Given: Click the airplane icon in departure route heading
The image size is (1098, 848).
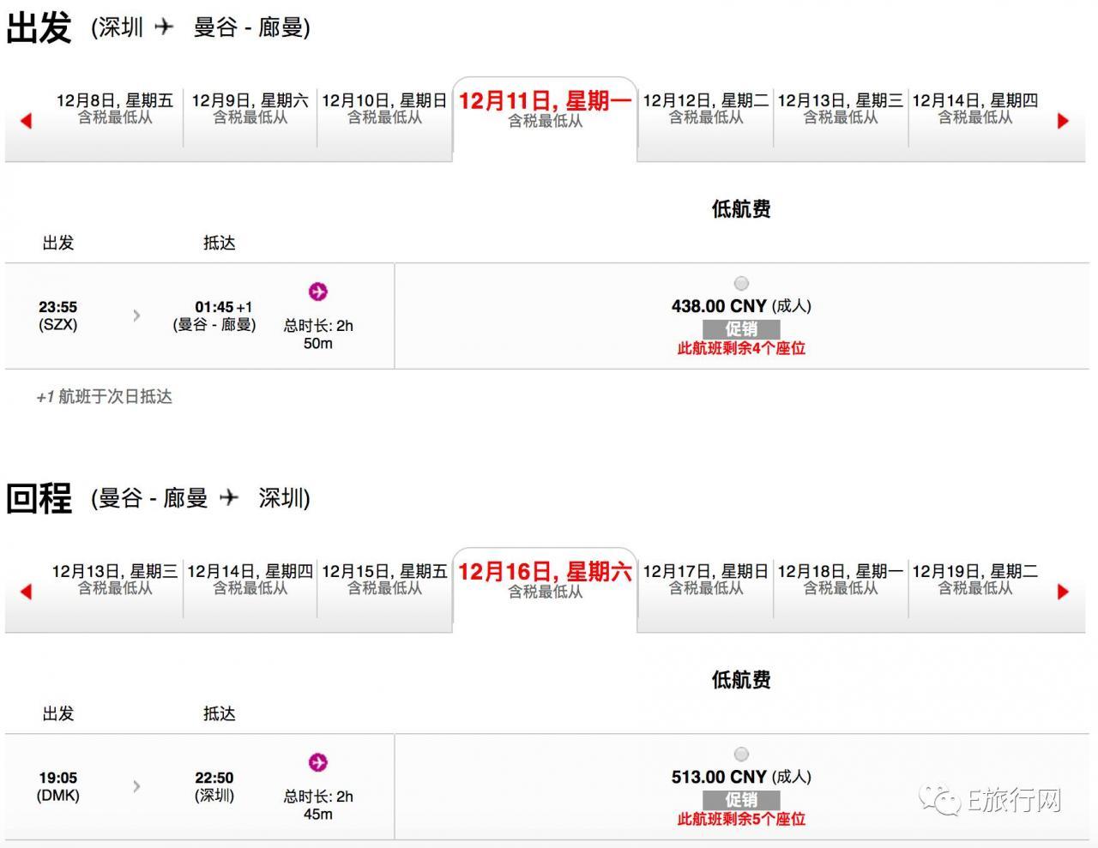Looking at the screenshot, I should tap(164, 27).
